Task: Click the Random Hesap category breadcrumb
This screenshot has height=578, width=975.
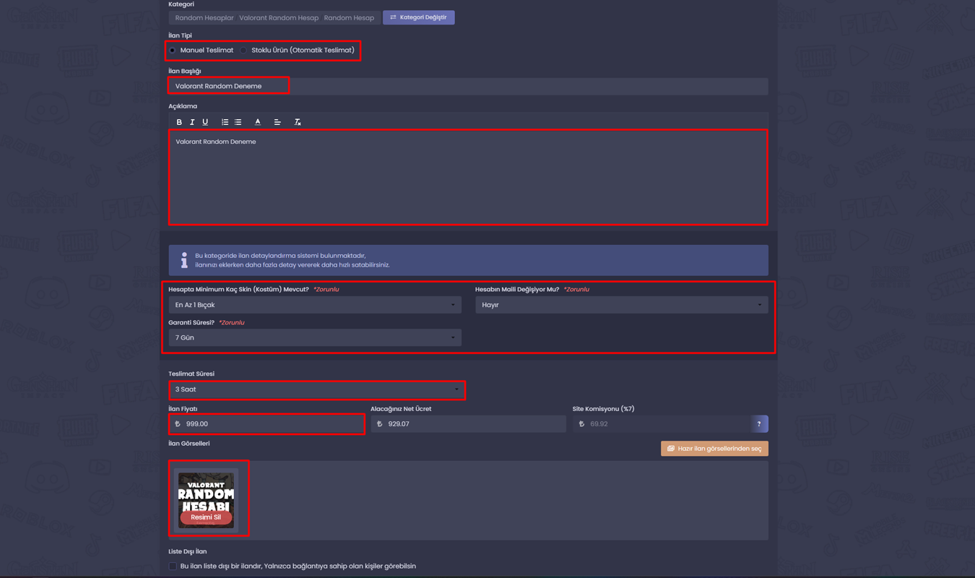Action: (x=349, y=18)
